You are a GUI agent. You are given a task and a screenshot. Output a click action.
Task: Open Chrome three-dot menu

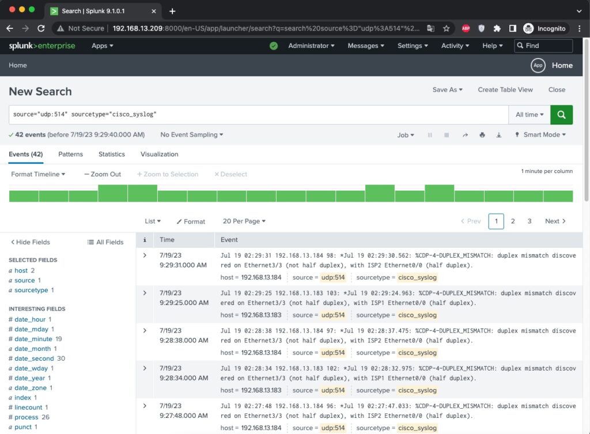click(580, 29)
